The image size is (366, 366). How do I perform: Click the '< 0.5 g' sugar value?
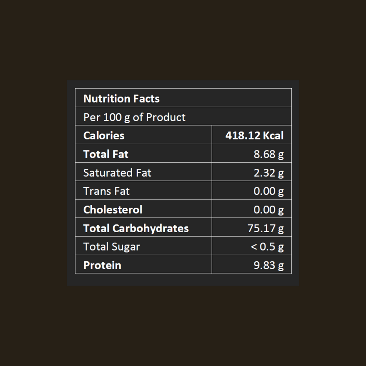tap(267, 247)
